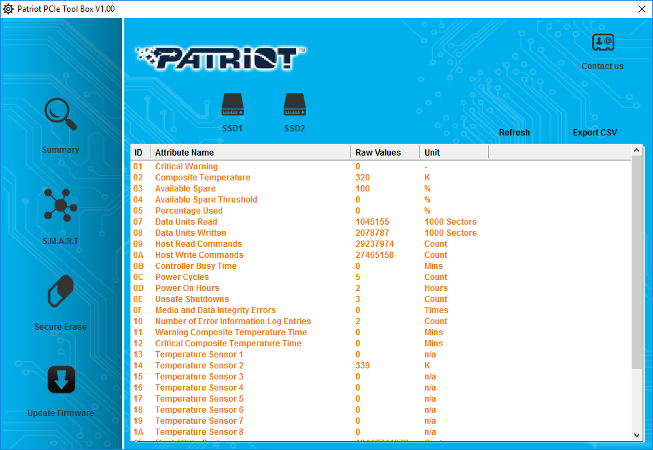Open the Secure Erase eraser icon
Image resolution: width=653 pixels, height=450 pixels.
click(61, 291)
